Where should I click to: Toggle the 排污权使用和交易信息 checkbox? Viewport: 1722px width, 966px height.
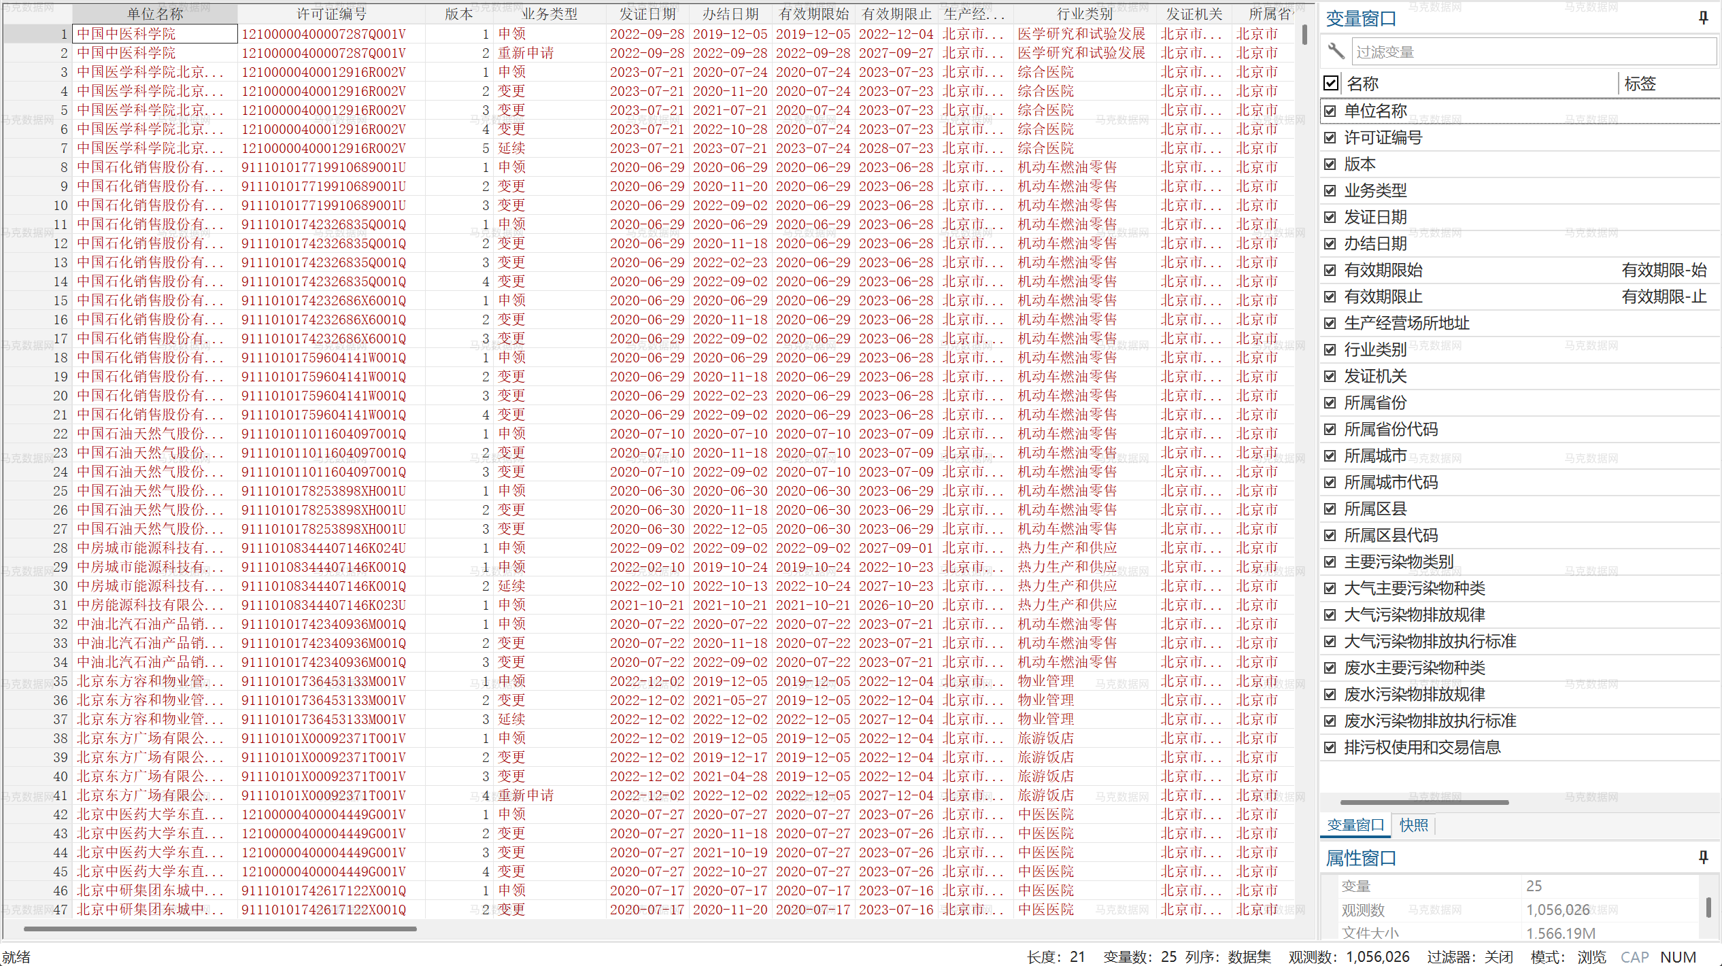[x=1330, y=748]
